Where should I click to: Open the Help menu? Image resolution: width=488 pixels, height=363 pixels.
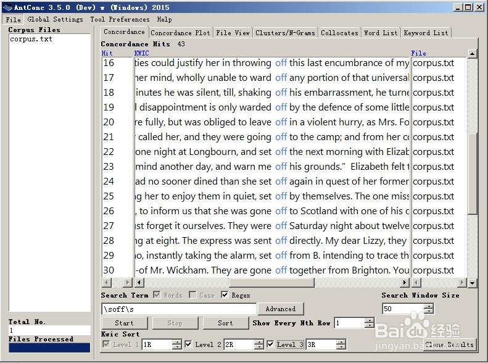tap(164, 19)
